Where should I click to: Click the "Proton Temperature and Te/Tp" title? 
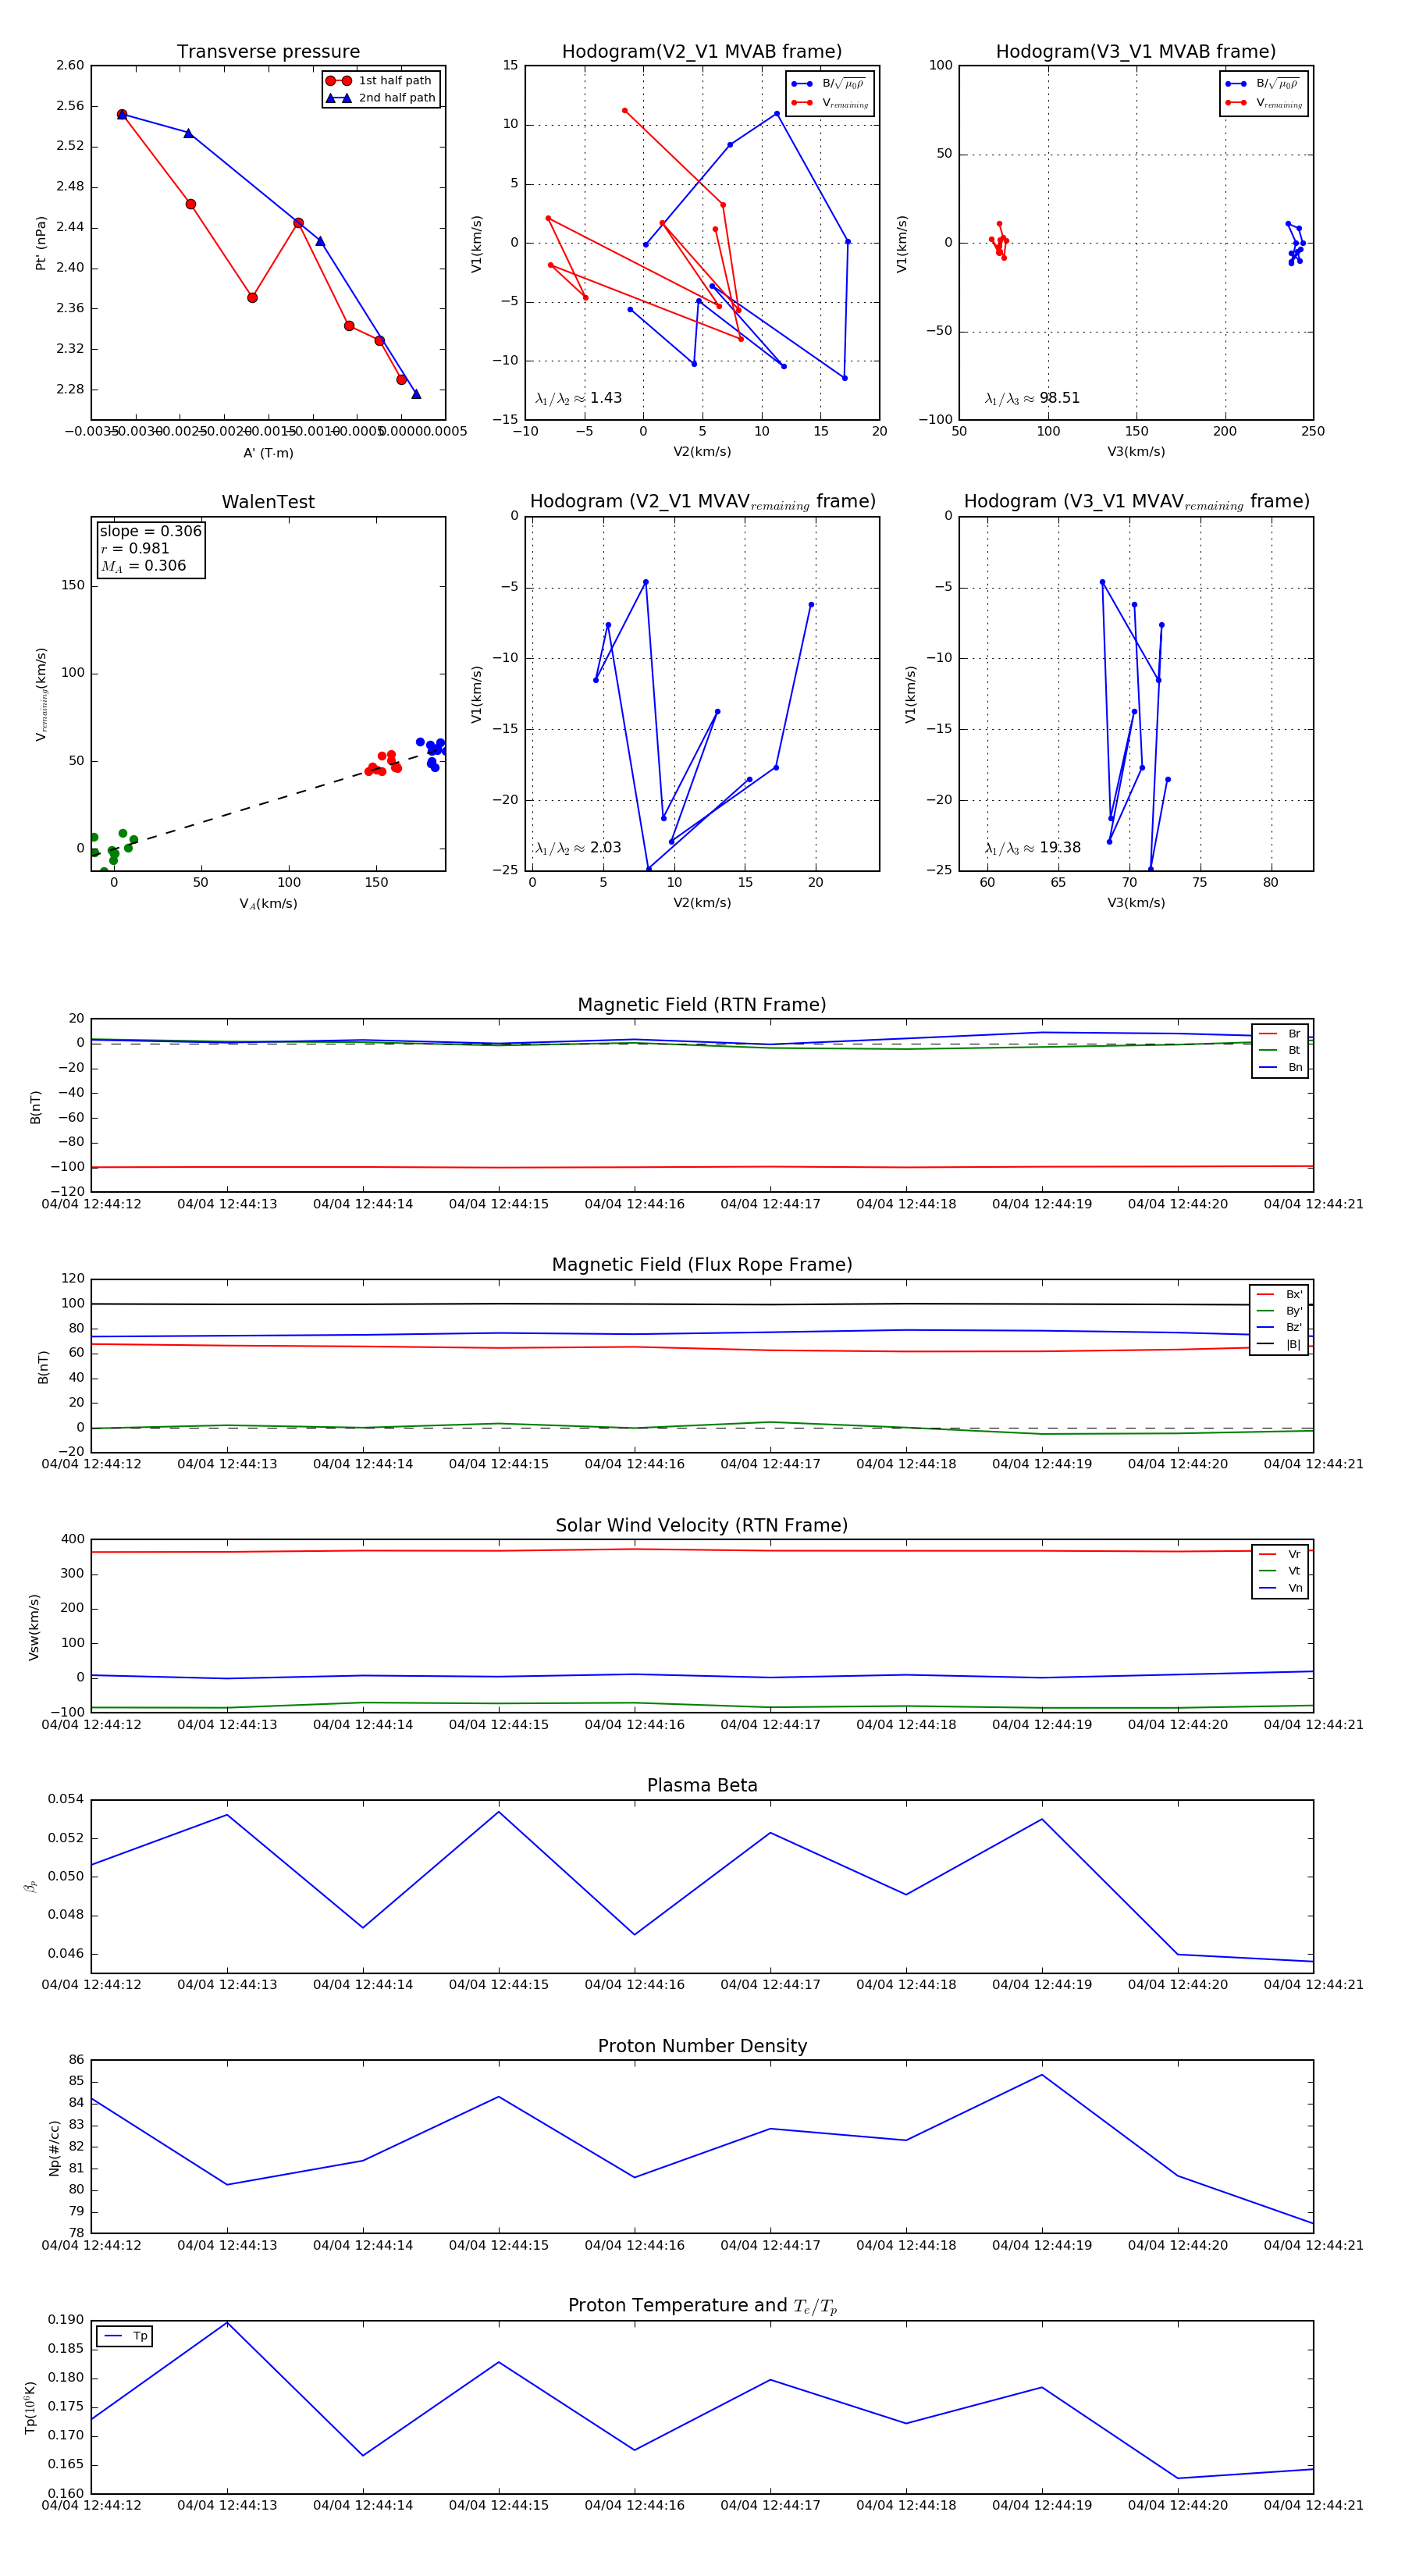click(x=702, y=2306)
